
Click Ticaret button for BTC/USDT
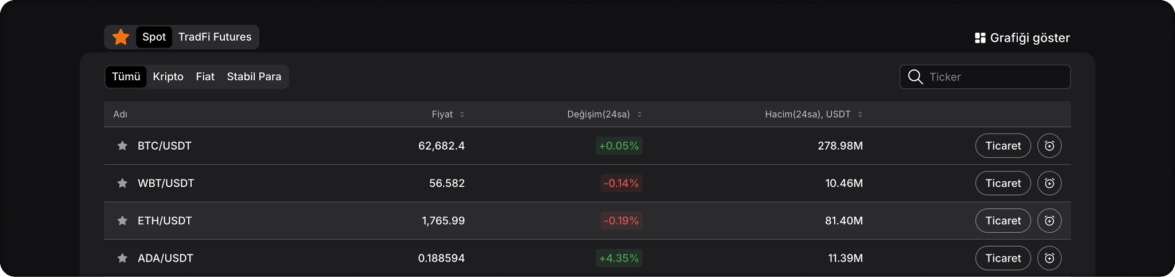[x=1003, y=146]
